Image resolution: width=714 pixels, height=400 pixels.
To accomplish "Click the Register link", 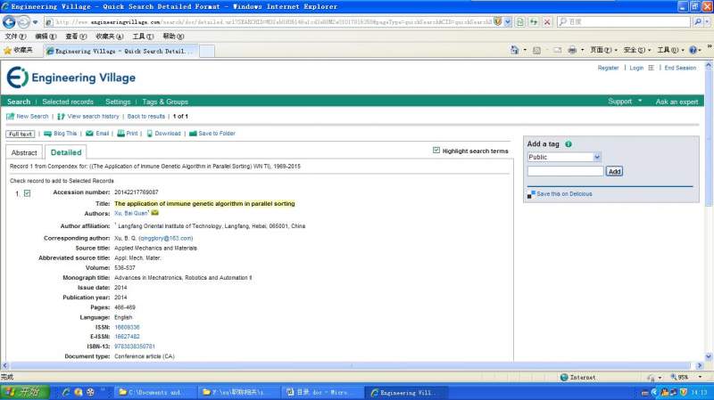I will 608,68.
